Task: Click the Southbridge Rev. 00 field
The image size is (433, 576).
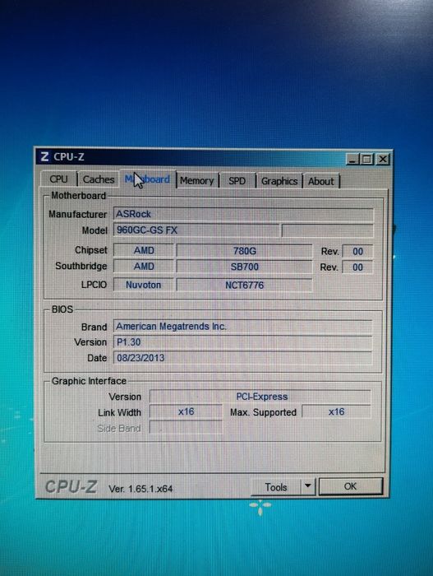Action: (357, 267)
